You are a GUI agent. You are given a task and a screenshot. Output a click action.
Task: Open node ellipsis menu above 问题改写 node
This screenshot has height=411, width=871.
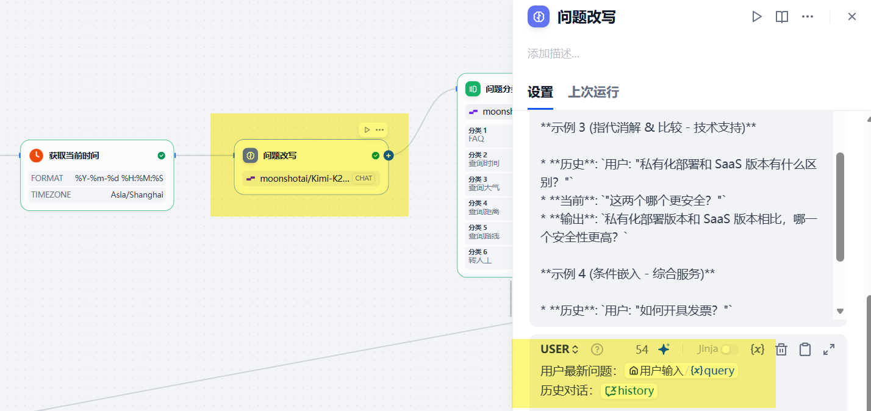(x=380, y=130)
